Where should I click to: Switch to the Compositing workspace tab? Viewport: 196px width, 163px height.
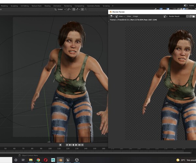click(x=79, y=6)
